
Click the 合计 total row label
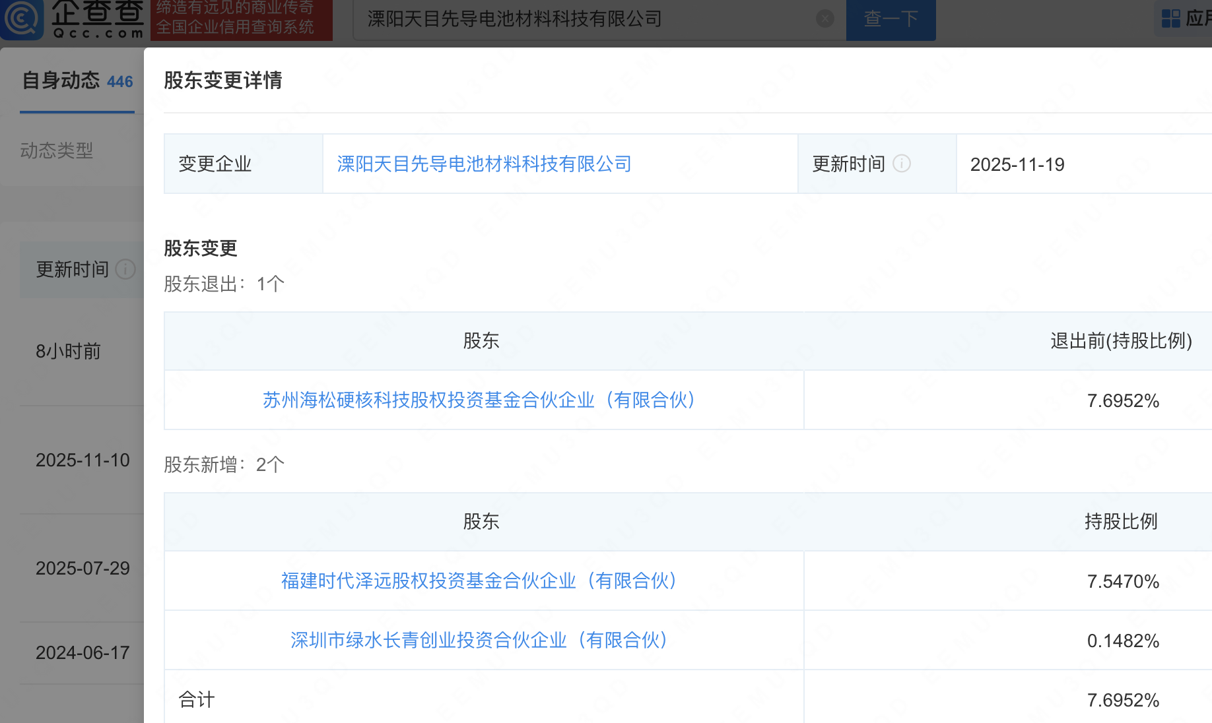[x=197, y=699]
